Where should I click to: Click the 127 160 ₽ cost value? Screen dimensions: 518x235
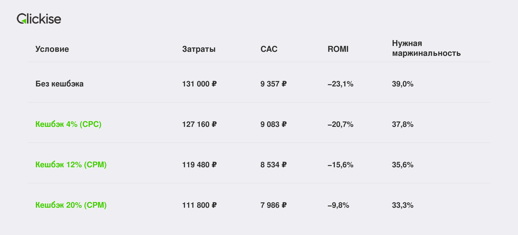tap(199, 124)
